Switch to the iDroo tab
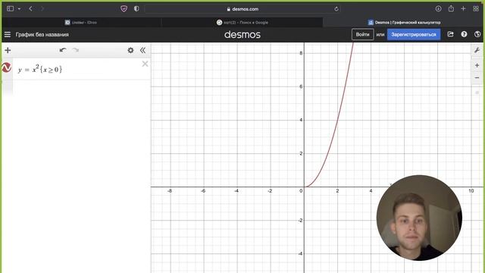The width and height of the screenshot is (485, 273). 81,22
